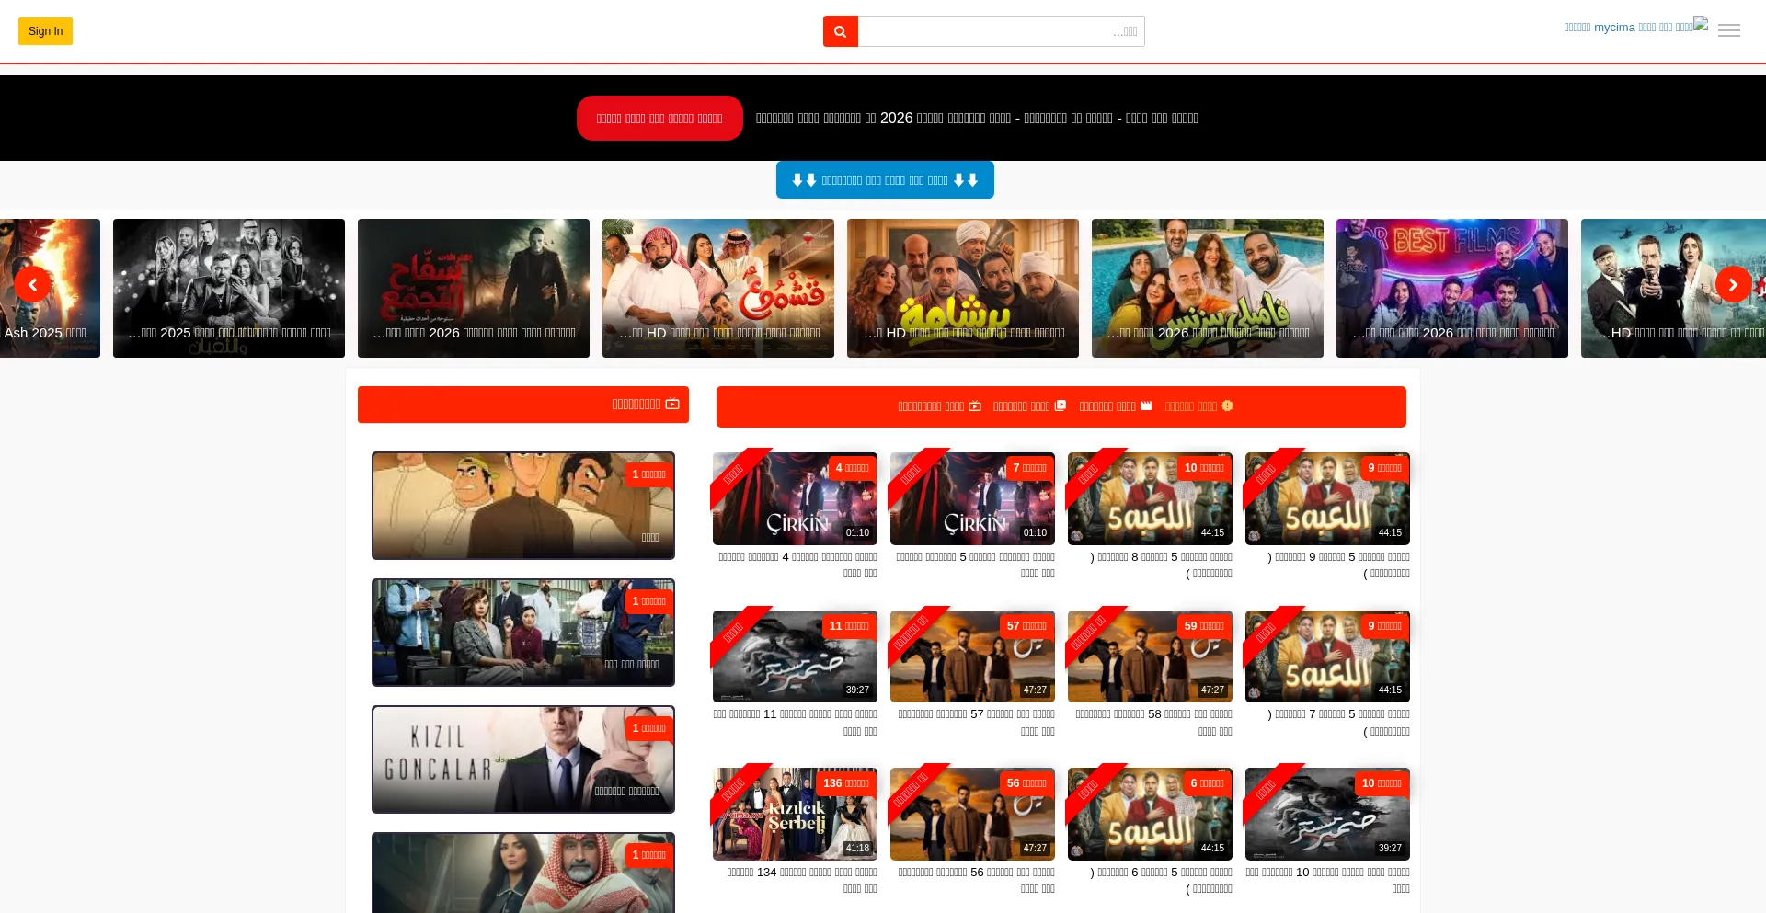Open the black-and-white cast 2025 carousel poster
1766x913 pixels.
click(x=229, y=288)
